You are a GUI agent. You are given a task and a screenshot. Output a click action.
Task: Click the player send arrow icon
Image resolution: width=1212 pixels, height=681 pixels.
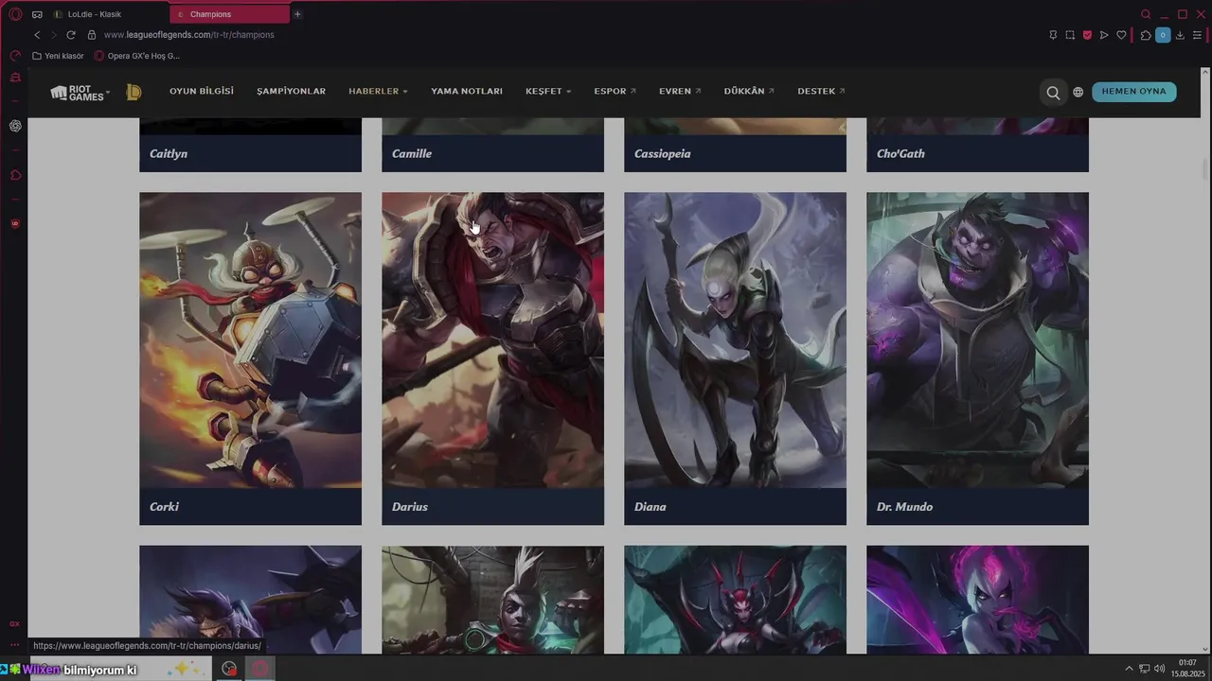coord(1104,35)
